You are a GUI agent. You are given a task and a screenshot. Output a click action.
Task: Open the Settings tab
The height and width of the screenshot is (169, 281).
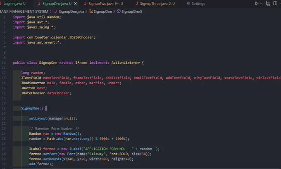[196, 4]
